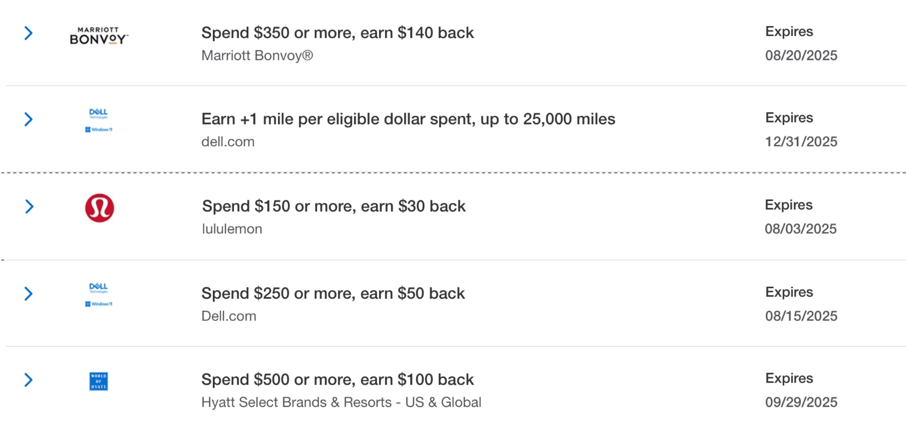Viewport: 906px width, 432px height.
Task: Expand the lululemon offer chevron
Action: pos(29,206)
